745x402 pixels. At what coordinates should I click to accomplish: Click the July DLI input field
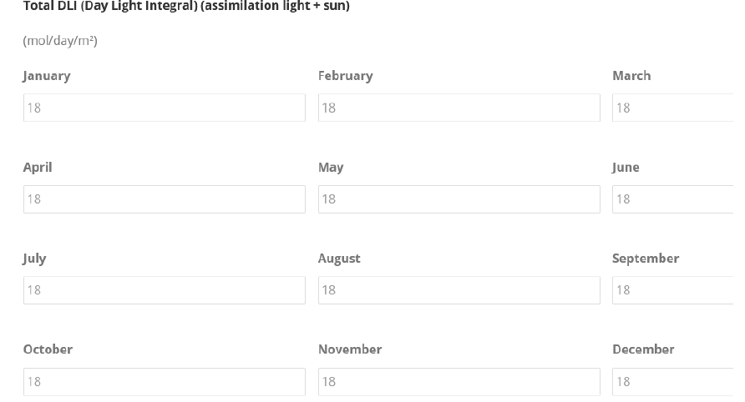tap(164, 290)
